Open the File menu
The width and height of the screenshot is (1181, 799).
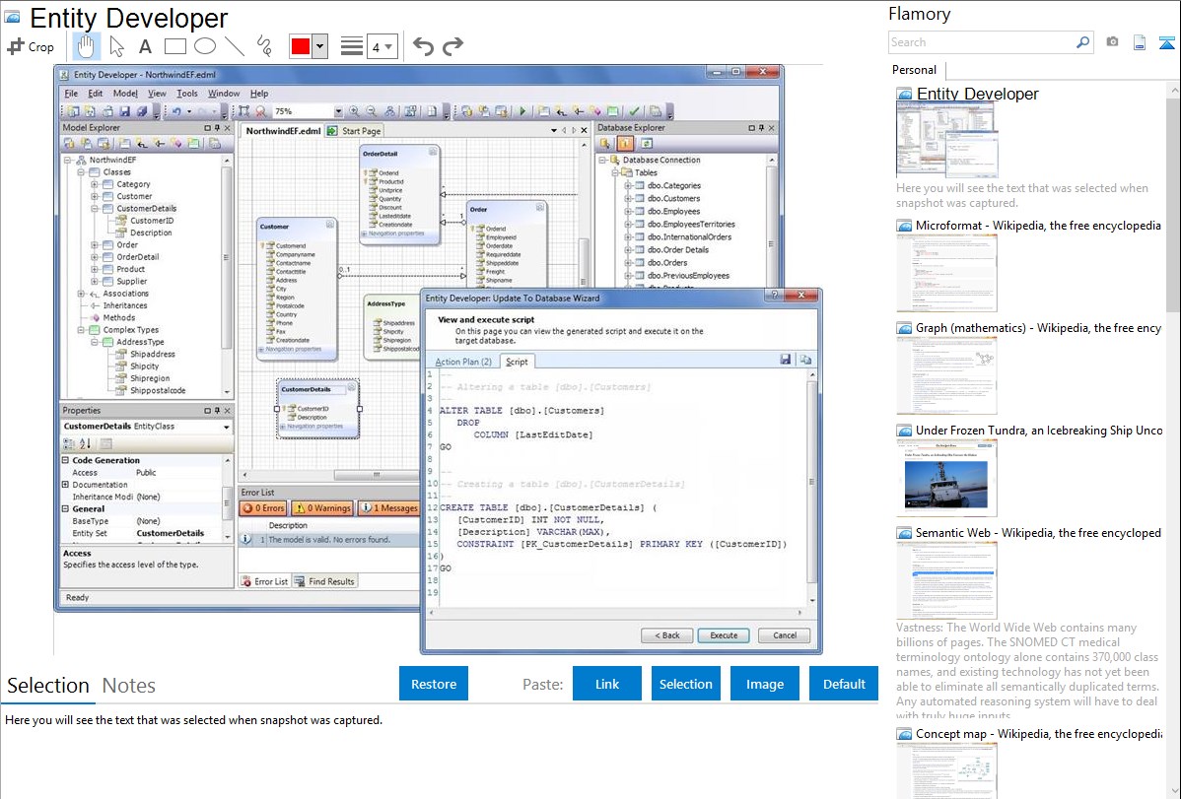[x=72, y=94]
